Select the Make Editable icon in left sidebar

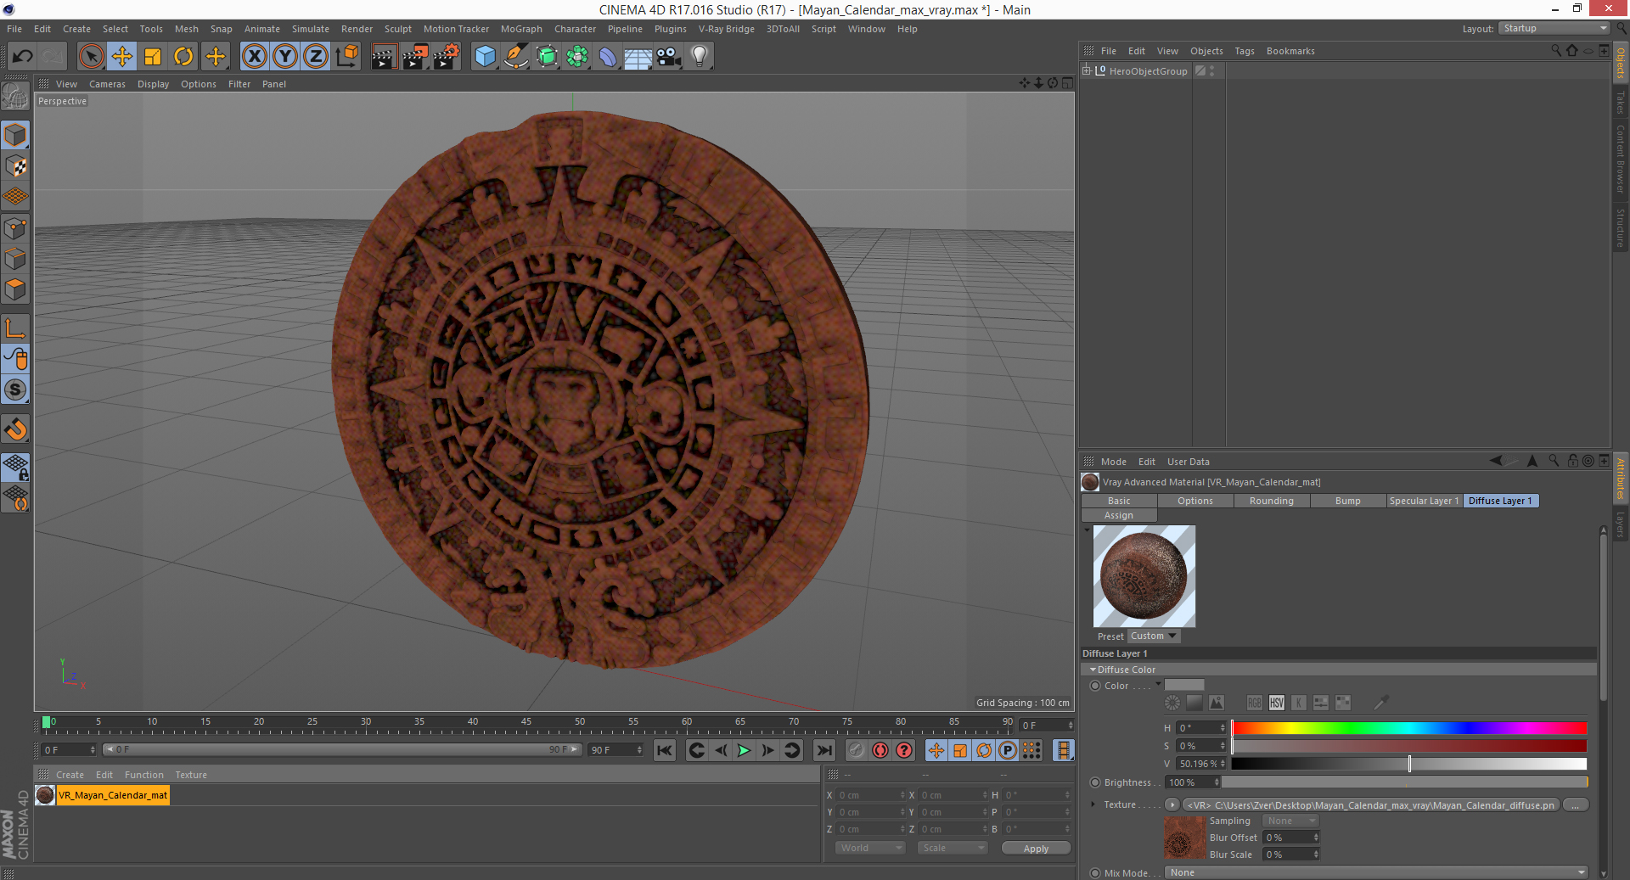[15, 97]
